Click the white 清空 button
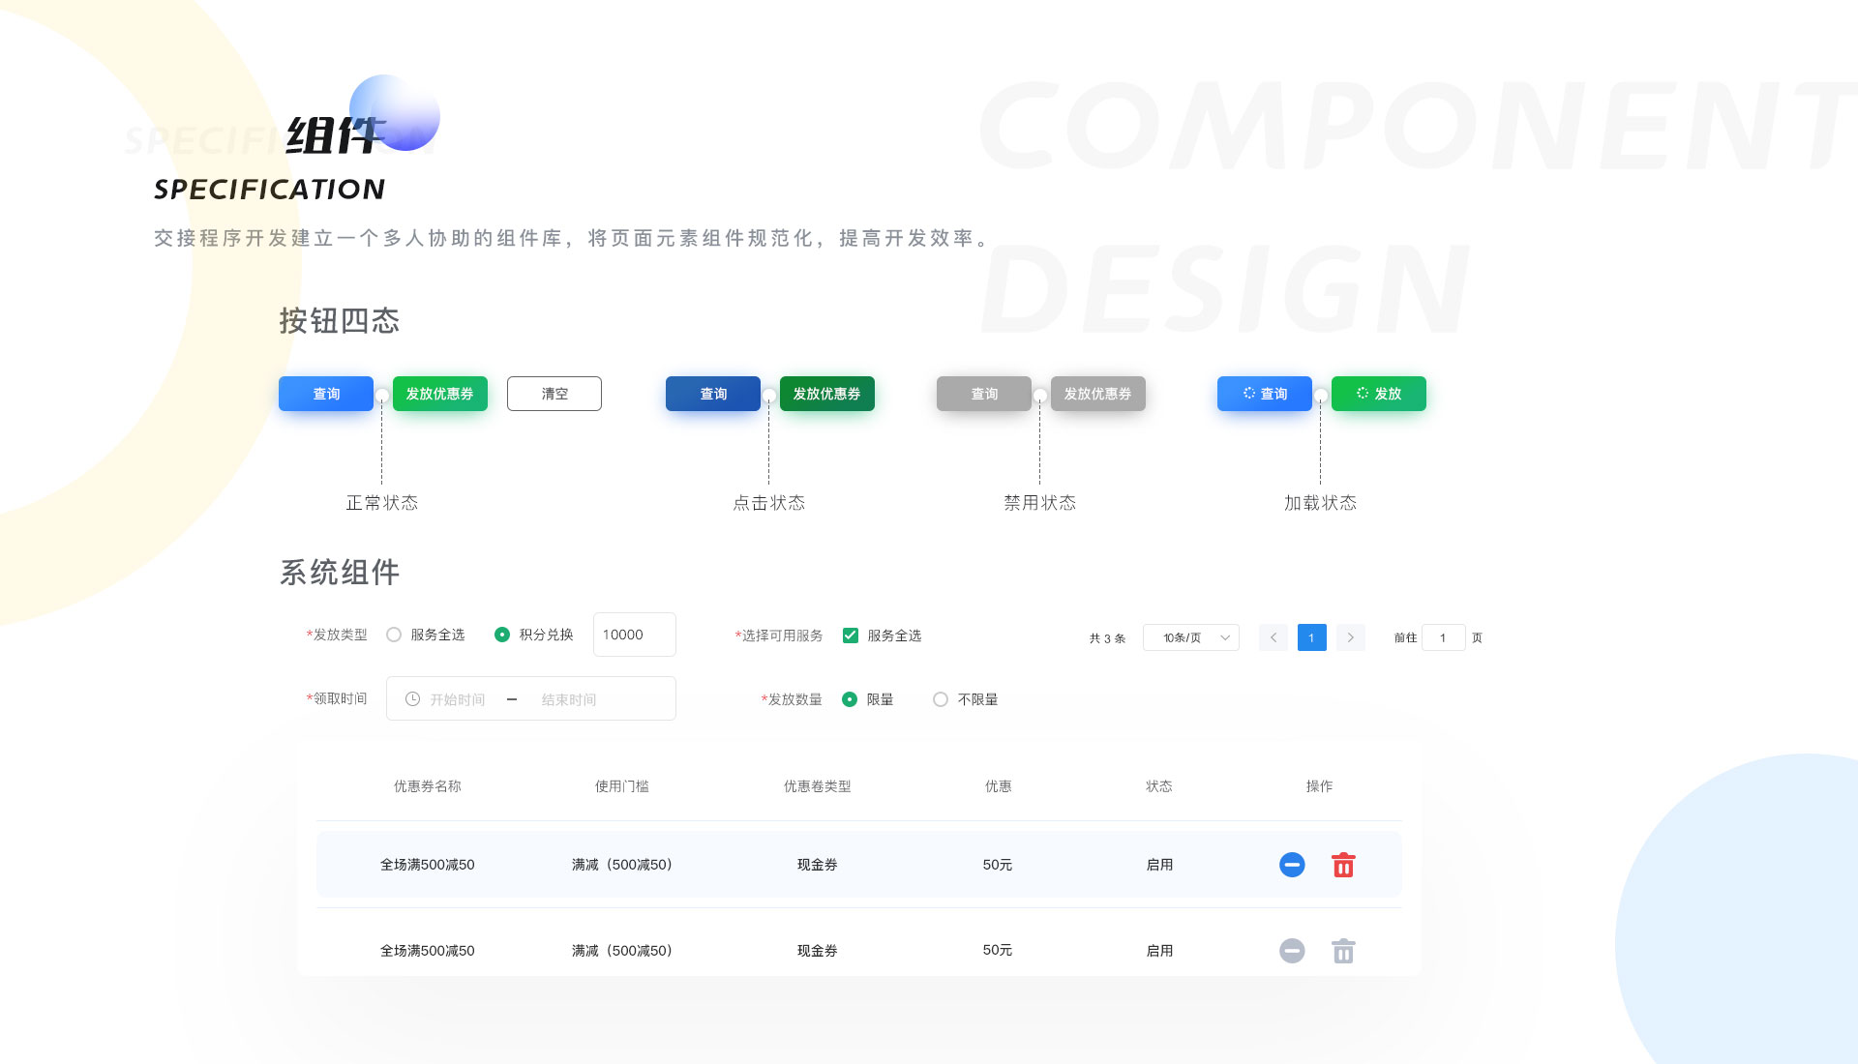This screenshot has height=1064, width=1858. click(x=554, y=394)
